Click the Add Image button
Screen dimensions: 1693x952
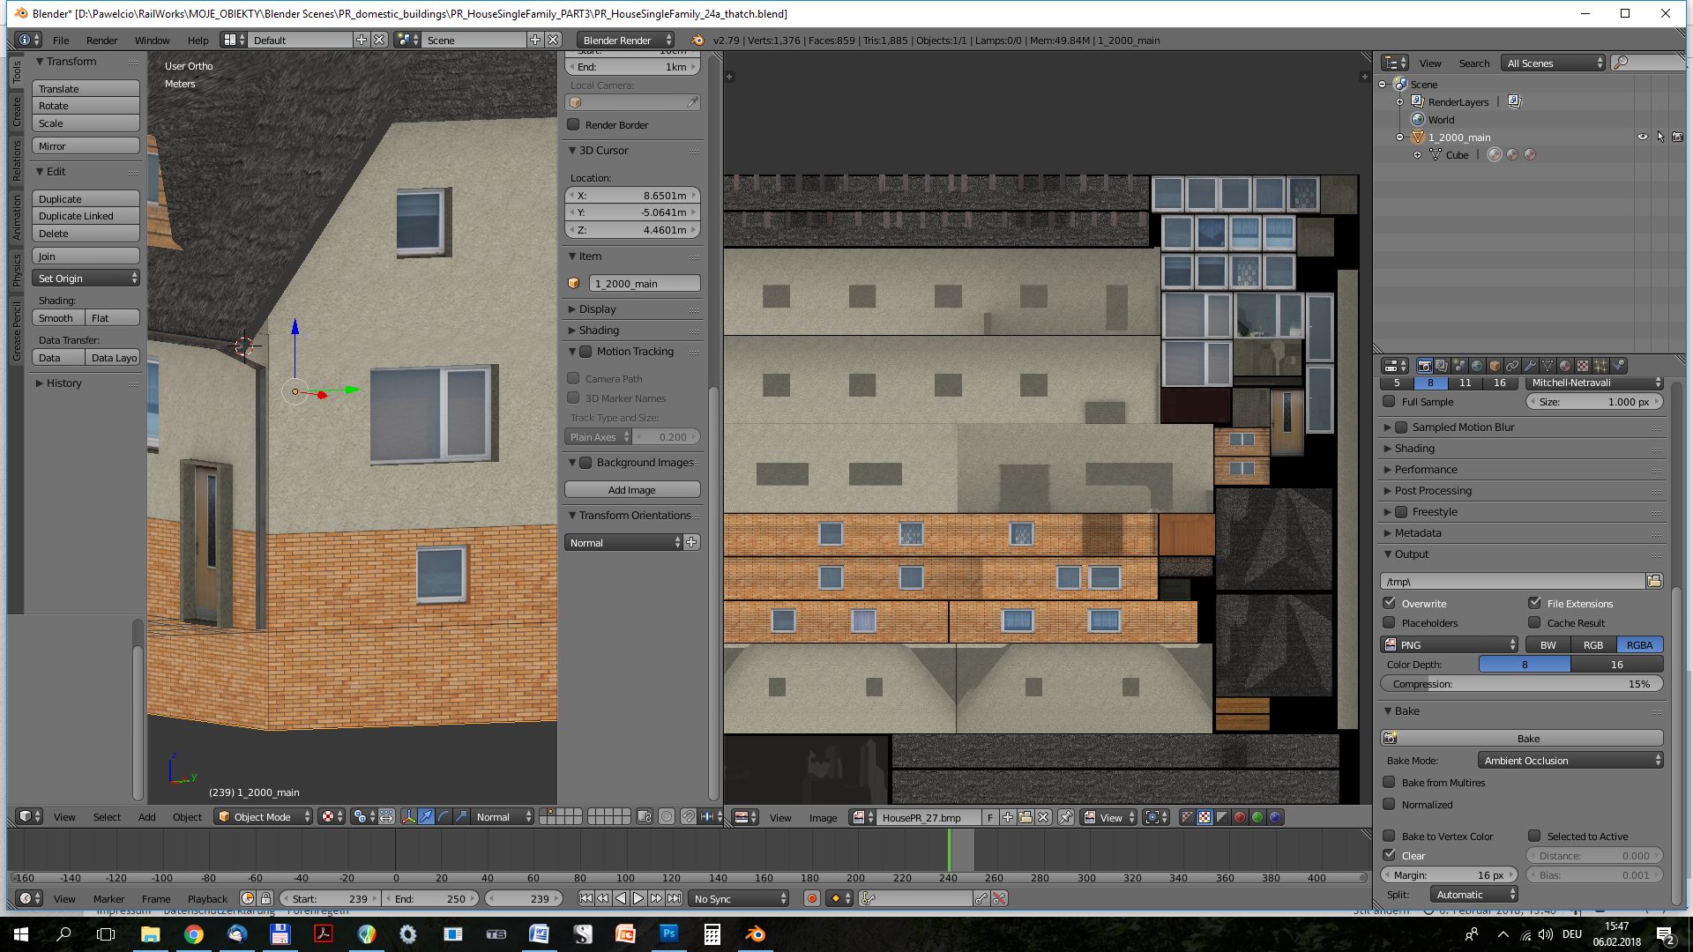632,490
